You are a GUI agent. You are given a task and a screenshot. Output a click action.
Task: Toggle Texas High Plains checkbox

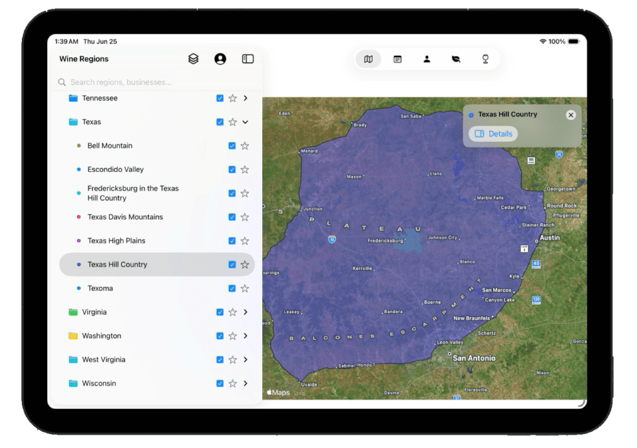pos(232,241)
